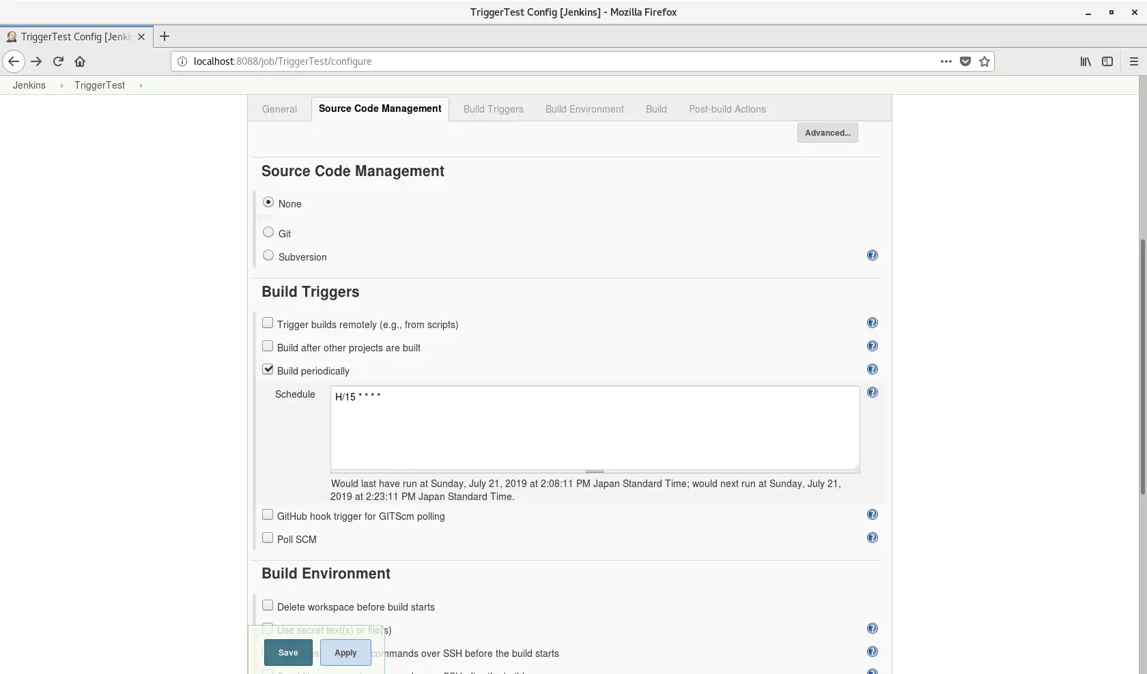This screenshot has width=1147, height=674.
Task: Select the None source control option
Action: point(268,202)
